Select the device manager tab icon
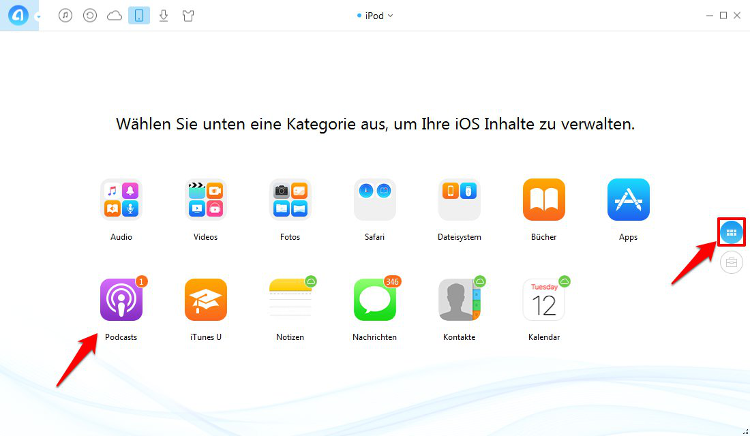Image resolution: width=750 pixels, height=436 pixels. point(138,15)
